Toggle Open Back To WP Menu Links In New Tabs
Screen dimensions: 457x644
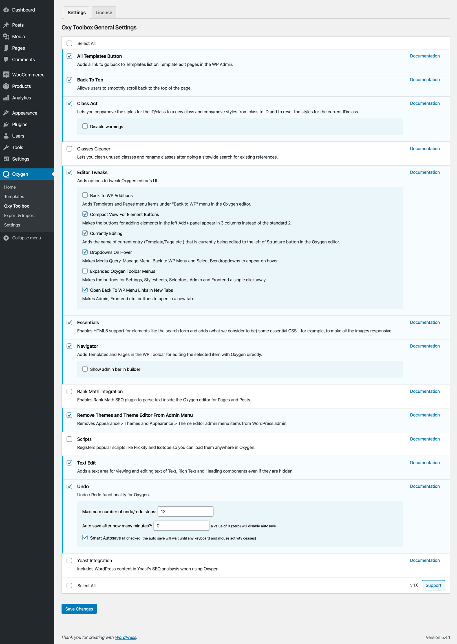point(85,290)
